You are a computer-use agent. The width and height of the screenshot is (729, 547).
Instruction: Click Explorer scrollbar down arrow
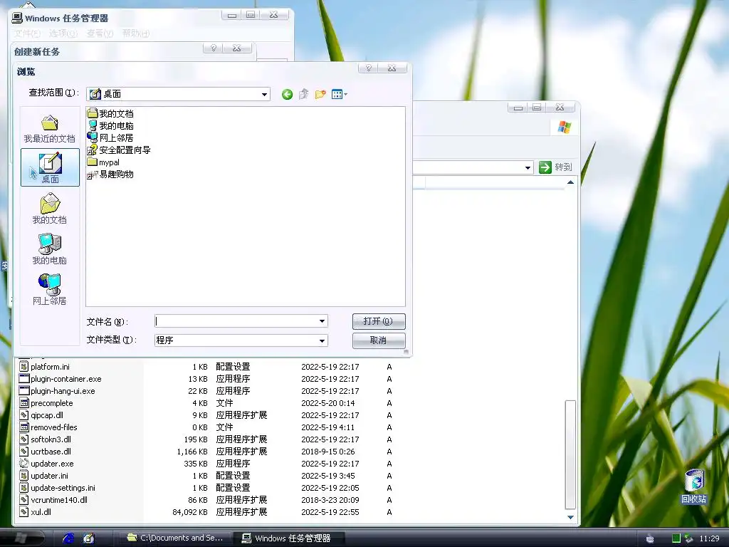(570, 517)
